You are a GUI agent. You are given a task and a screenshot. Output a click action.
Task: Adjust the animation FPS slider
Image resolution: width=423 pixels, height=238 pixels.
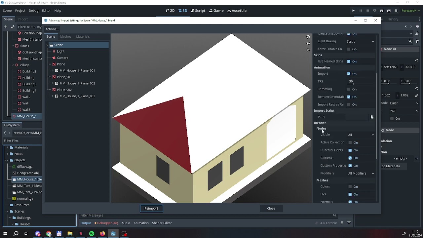click(360, 84)
